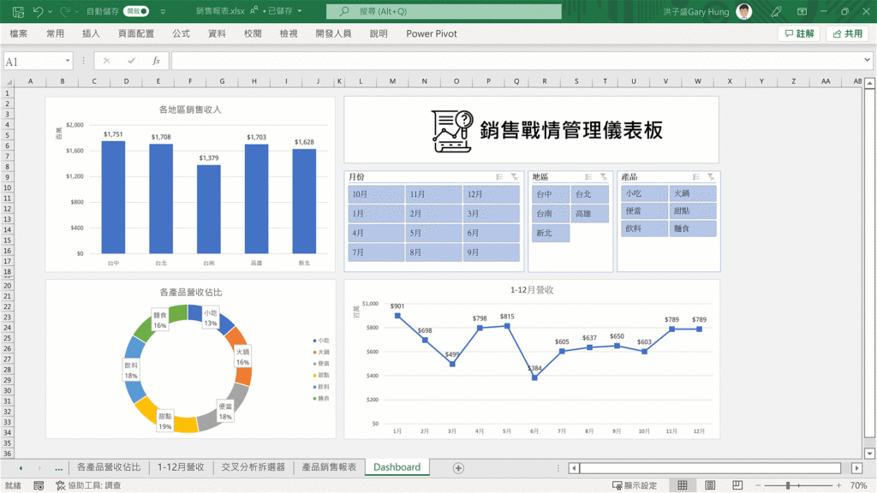Click the 交叉分析拆選器 sheet tab
Screen dimensions: 877x493
pyautogui.click(x=253, y=467)
